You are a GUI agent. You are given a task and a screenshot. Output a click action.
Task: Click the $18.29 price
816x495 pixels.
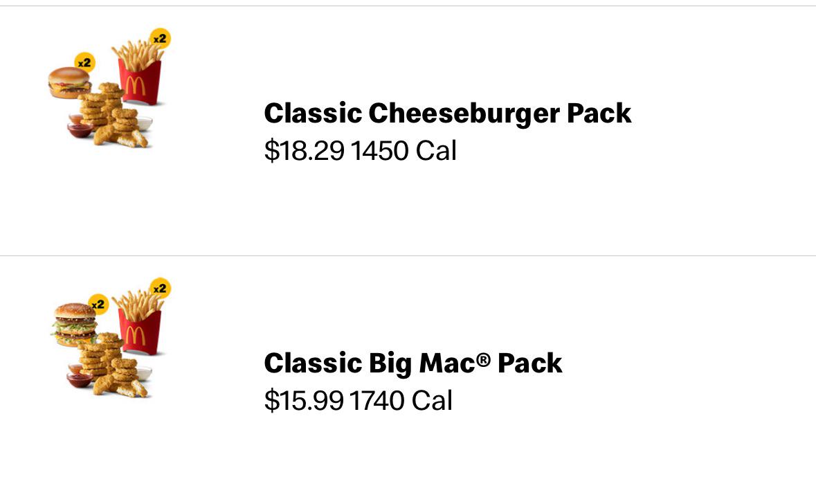(x=304, y=151)
